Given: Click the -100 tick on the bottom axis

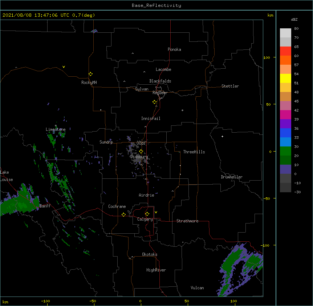Looking at the screenshot, I should pyautogui.click(x=45, y=301).
